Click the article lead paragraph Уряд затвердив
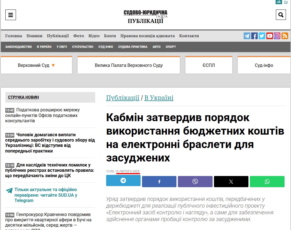291x230 pixels. (190, 209)
